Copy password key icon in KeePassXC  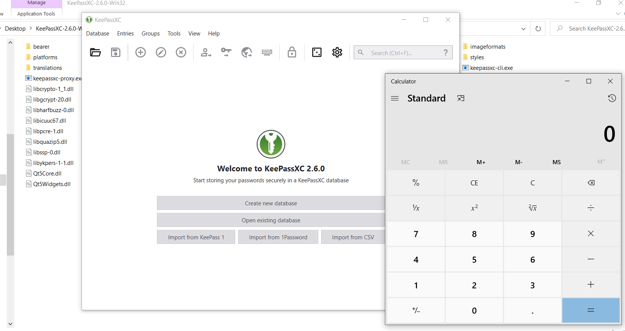(226, 52)
